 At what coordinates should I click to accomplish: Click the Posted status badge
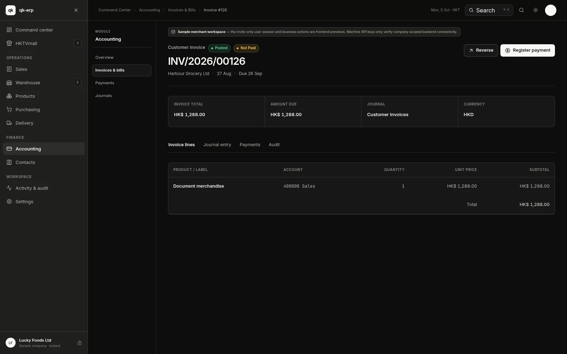pyautogui.click(x=219, y=48)
